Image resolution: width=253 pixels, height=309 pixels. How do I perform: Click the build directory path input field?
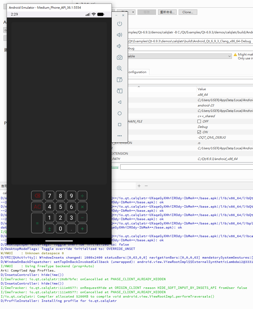190,41
